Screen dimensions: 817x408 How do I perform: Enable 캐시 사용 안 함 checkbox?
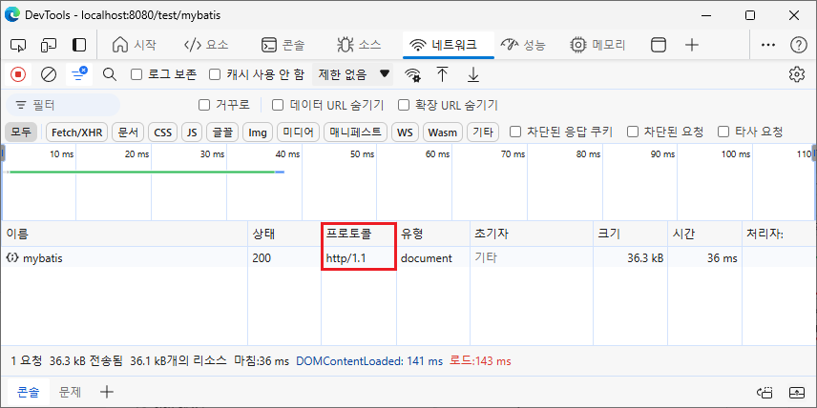point(215,74)
